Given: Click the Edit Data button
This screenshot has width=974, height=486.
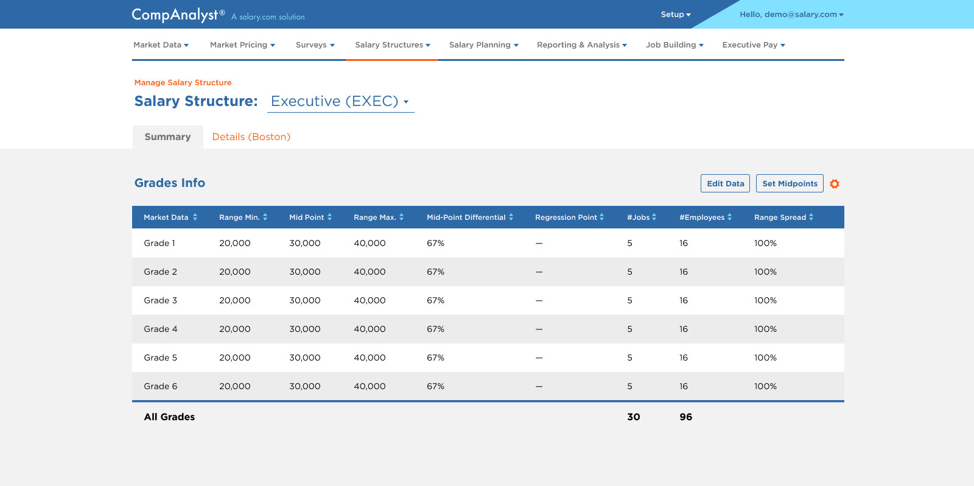Looking at the screenshot, I should [725, 184].
